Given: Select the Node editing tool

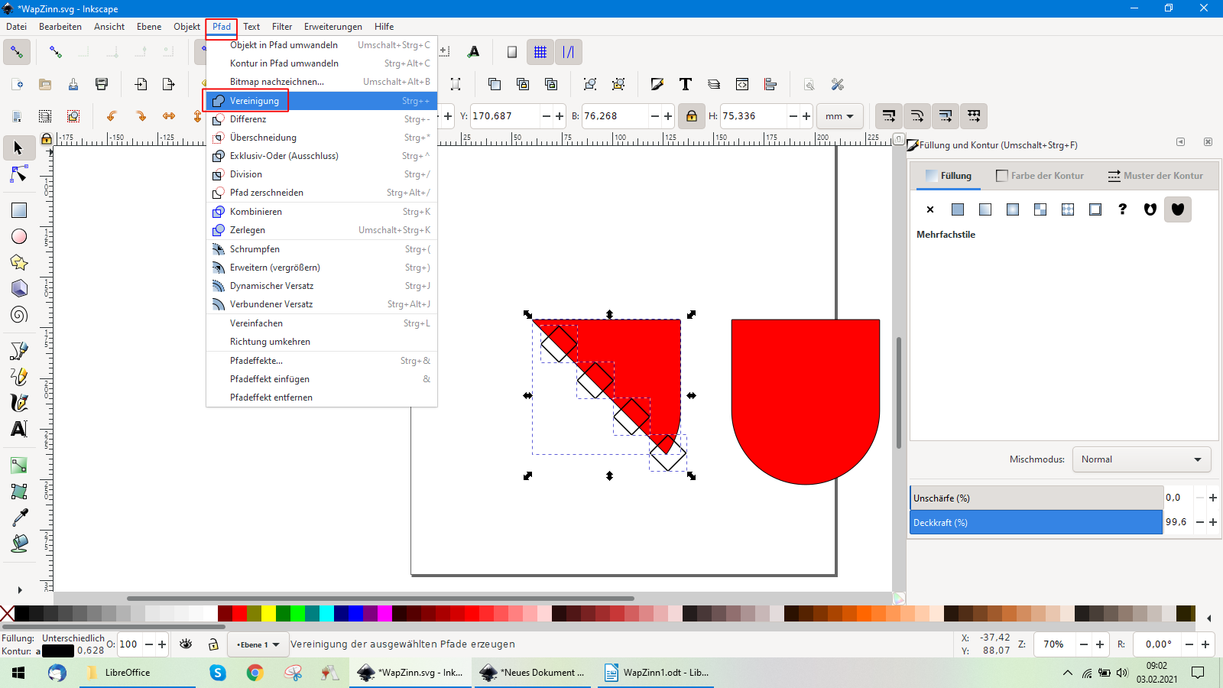Looking at the screenshot, I should (19, 175).
